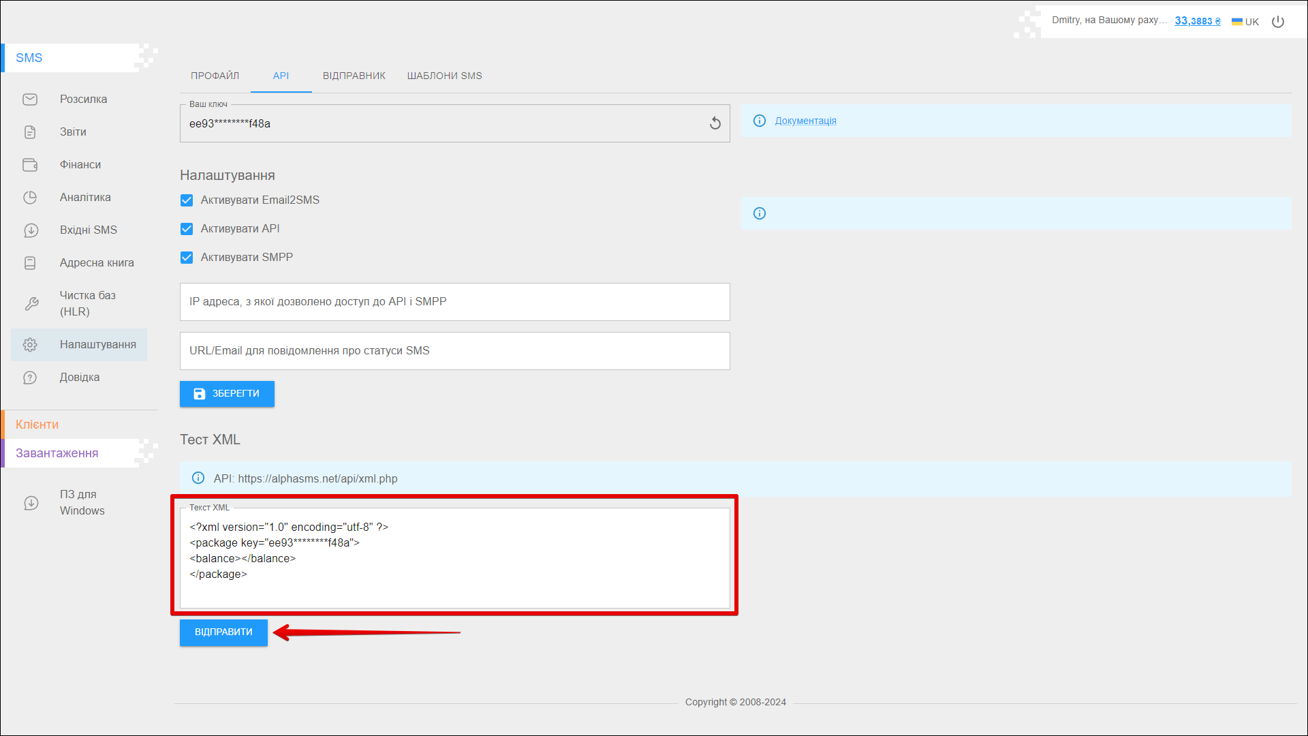
Task: Click the account balance 33,3883 link
Action: (x=1197, y=21)
